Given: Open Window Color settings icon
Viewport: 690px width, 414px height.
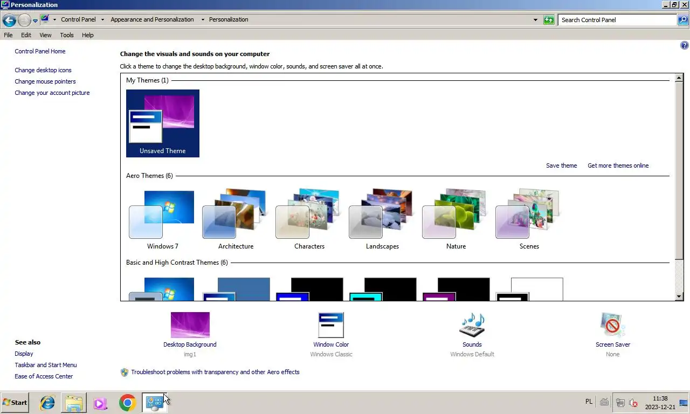Looking at the screenshot, I should click(331, 325).
